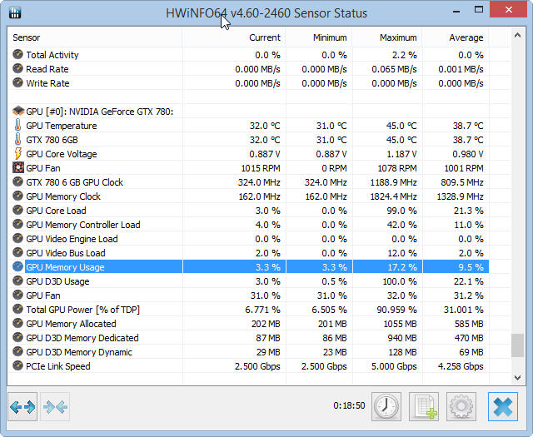Click the Sensor column header
This screenshot has height=437, width=533.
95,37
